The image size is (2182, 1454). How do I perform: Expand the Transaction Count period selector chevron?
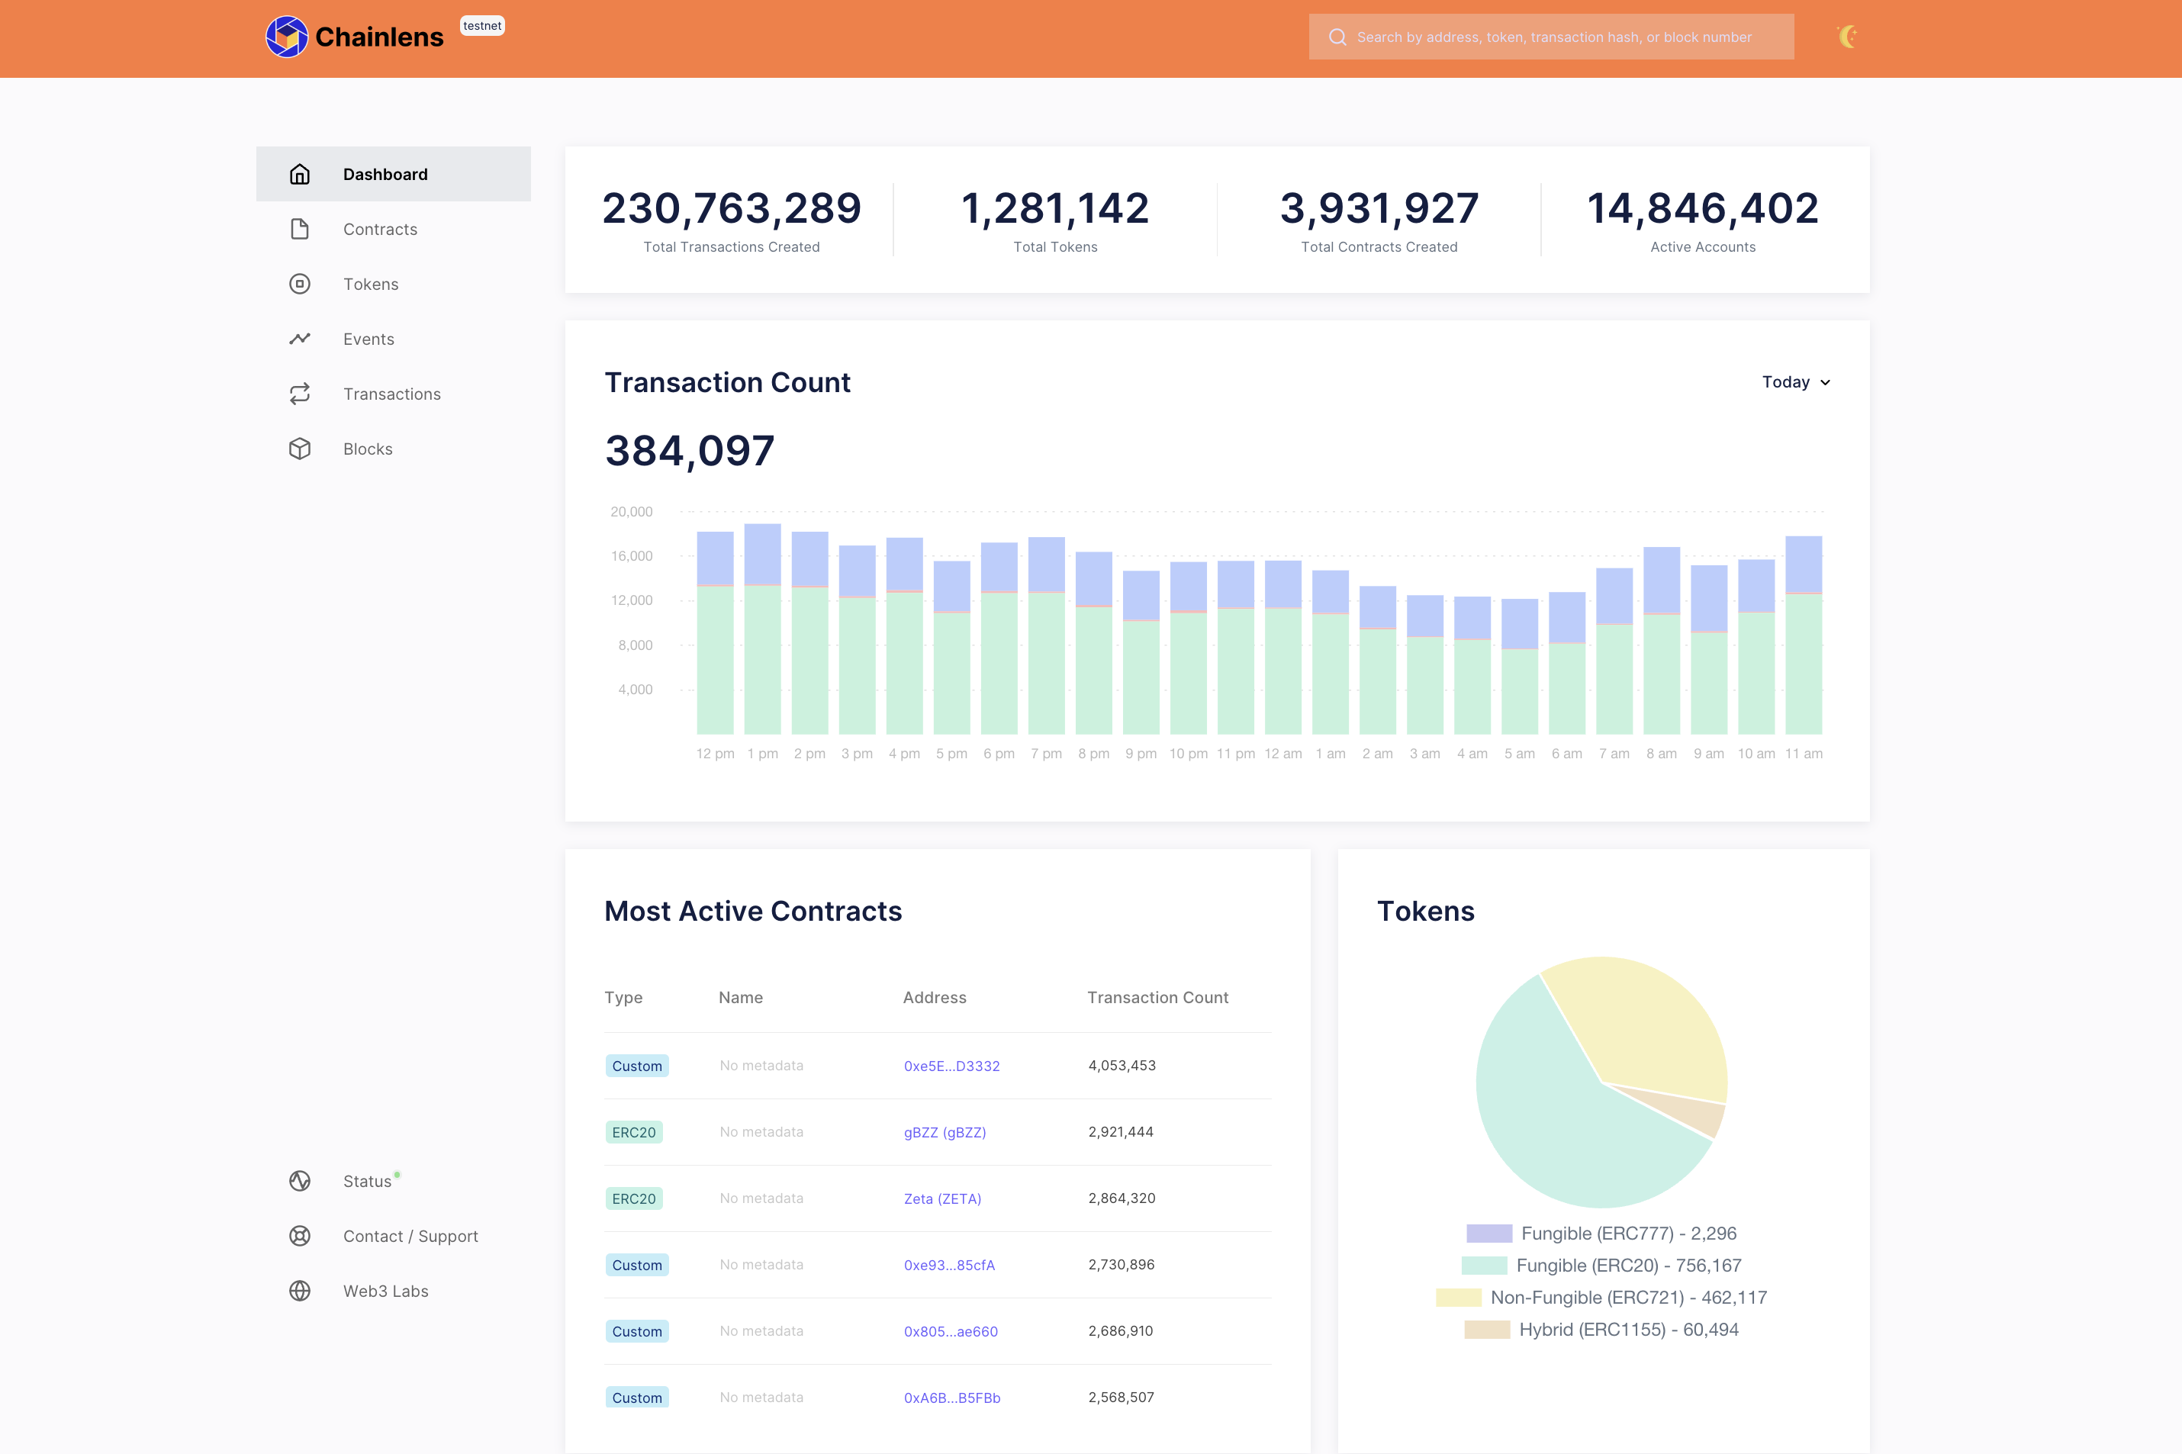pyautogui.click(x=1825, y=382)
